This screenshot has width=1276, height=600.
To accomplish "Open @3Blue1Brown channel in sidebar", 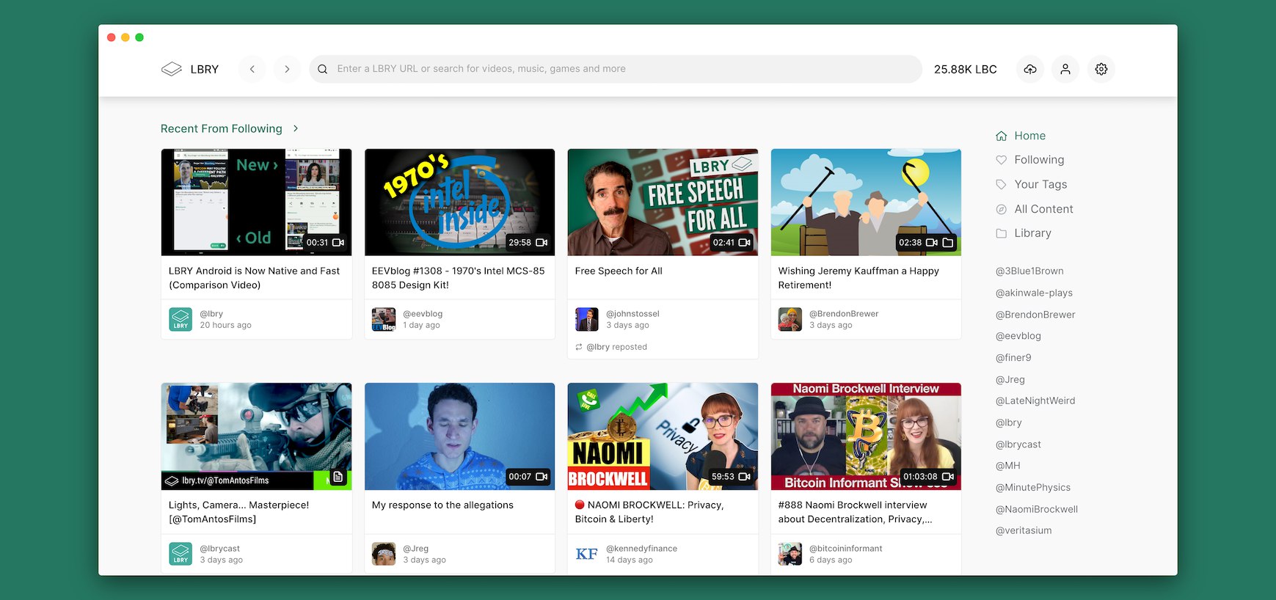I will coord(1029,271).
